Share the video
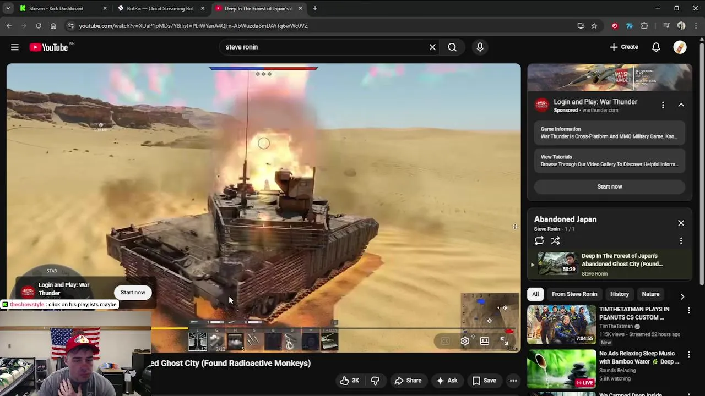The height and width of the screenshot is (396, 705). 408,381
